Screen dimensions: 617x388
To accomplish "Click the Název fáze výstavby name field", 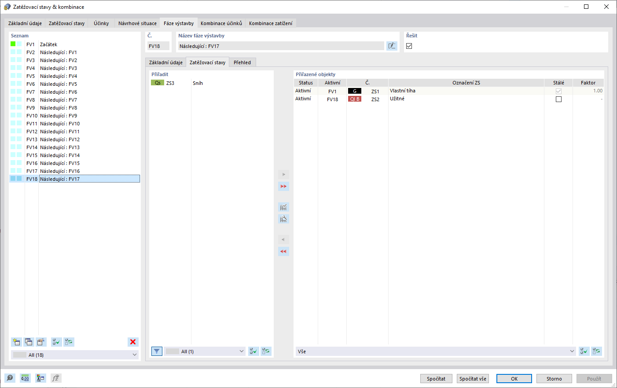I will (x=281, y=46).
